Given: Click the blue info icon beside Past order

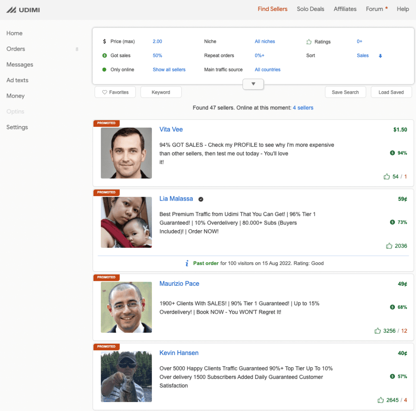Looking at the screenshot, I should 187,263.
